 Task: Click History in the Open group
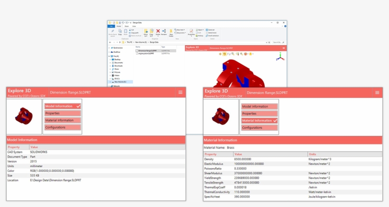tap(200, 36)
